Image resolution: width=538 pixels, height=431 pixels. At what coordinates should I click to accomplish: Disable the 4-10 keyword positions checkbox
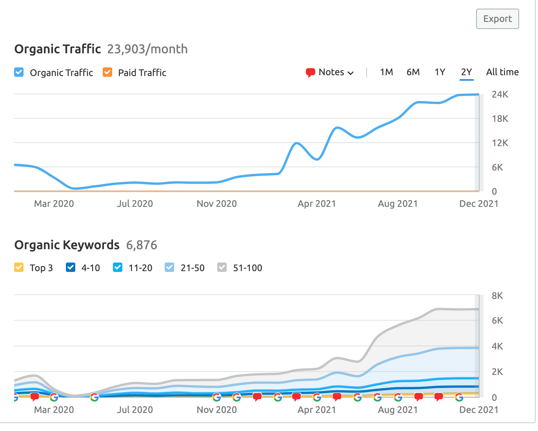point(71,268)
